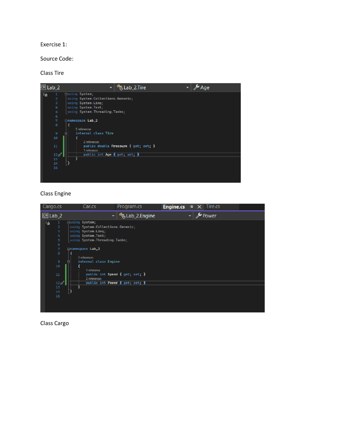Click the wrench icon beside Age
Image resolution: width=343 pixels, height=444 pixels.
click(x=196, y=87)
